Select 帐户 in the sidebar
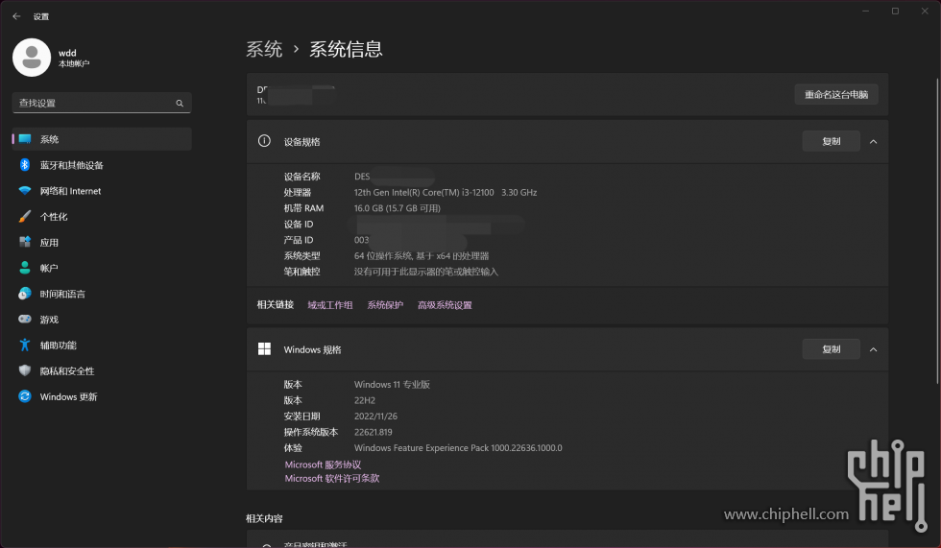941x548 pixels. coord(102,268)
